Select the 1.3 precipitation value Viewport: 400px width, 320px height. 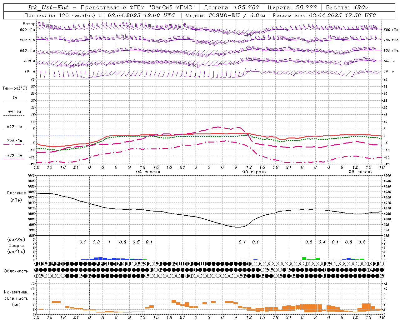(96, 242)
